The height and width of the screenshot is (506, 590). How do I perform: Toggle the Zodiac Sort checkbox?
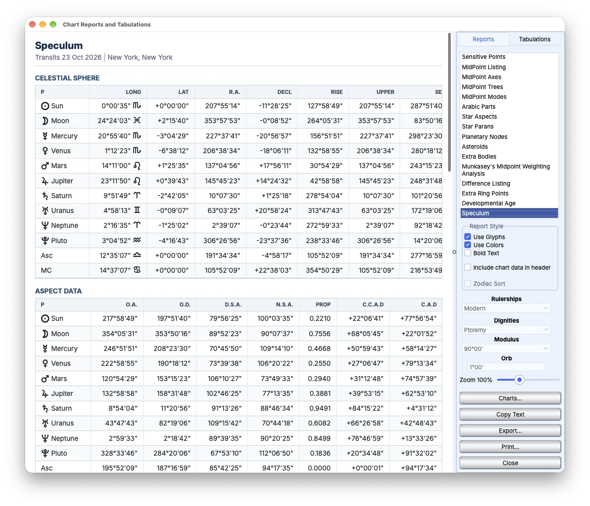[467, 284]
